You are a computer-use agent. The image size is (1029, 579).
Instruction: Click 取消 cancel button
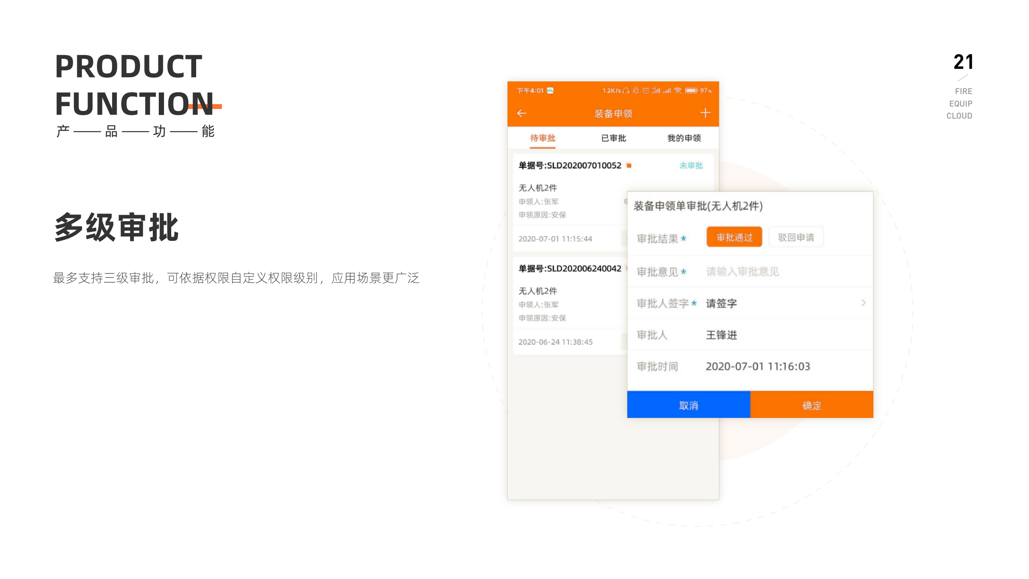pos(689,404)
